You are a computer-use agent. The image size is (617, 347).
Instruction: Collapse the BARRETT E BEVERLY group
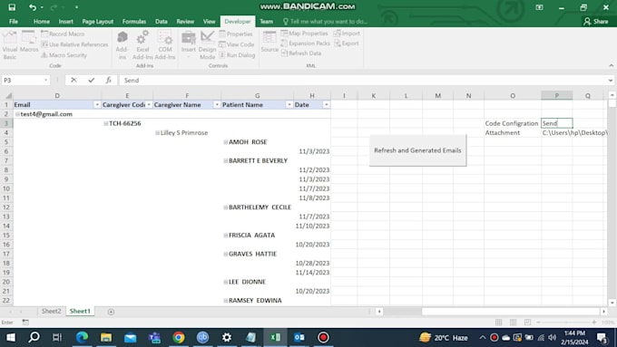click(x=225, y=160)
